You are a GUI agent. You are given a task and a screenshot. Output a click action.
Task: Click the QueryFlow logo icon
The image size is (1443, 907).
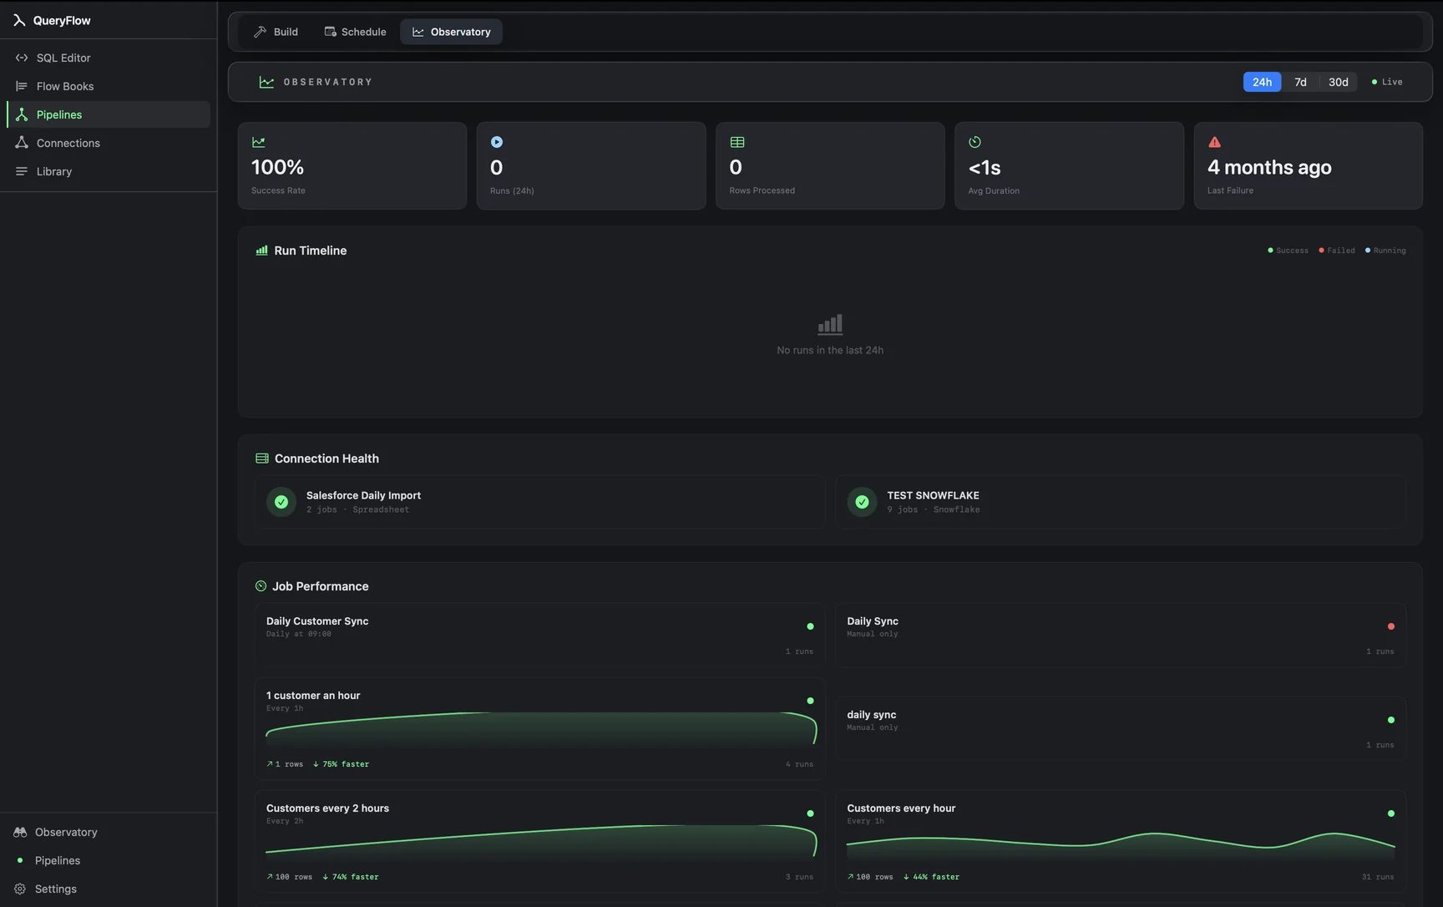click(x=19, y=20)
